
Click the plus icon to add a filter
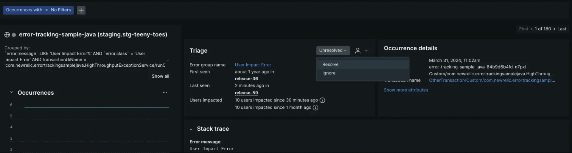pyautogui.click(x=81, y=10)
